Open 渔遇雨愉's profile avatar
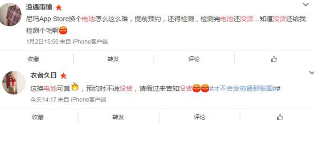 (x=10, y=14)
